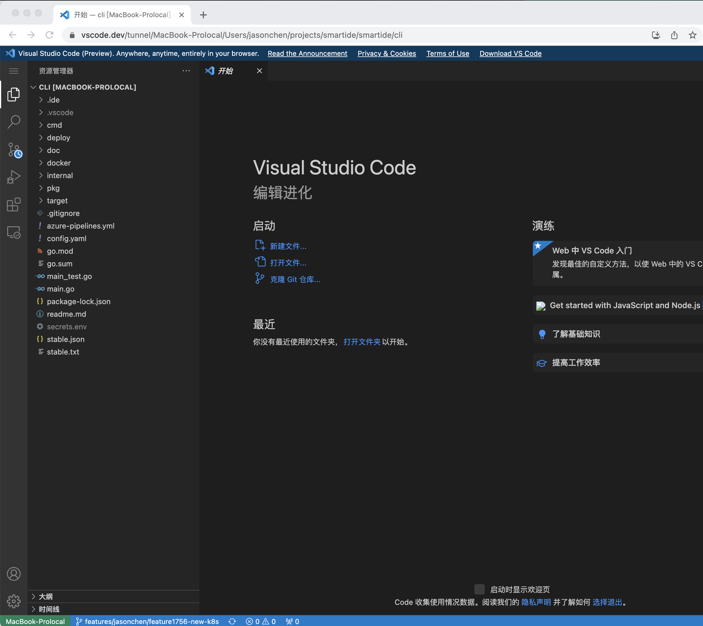Click 打开文件夹 link under 最近

coord(362,342)
